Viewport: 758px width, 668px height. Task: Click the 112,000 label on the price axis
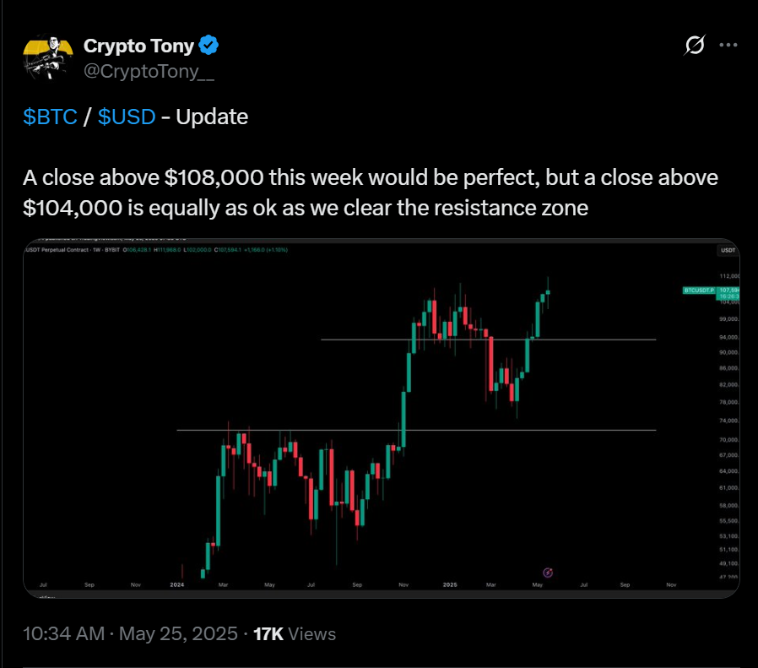tap(727, 276)
